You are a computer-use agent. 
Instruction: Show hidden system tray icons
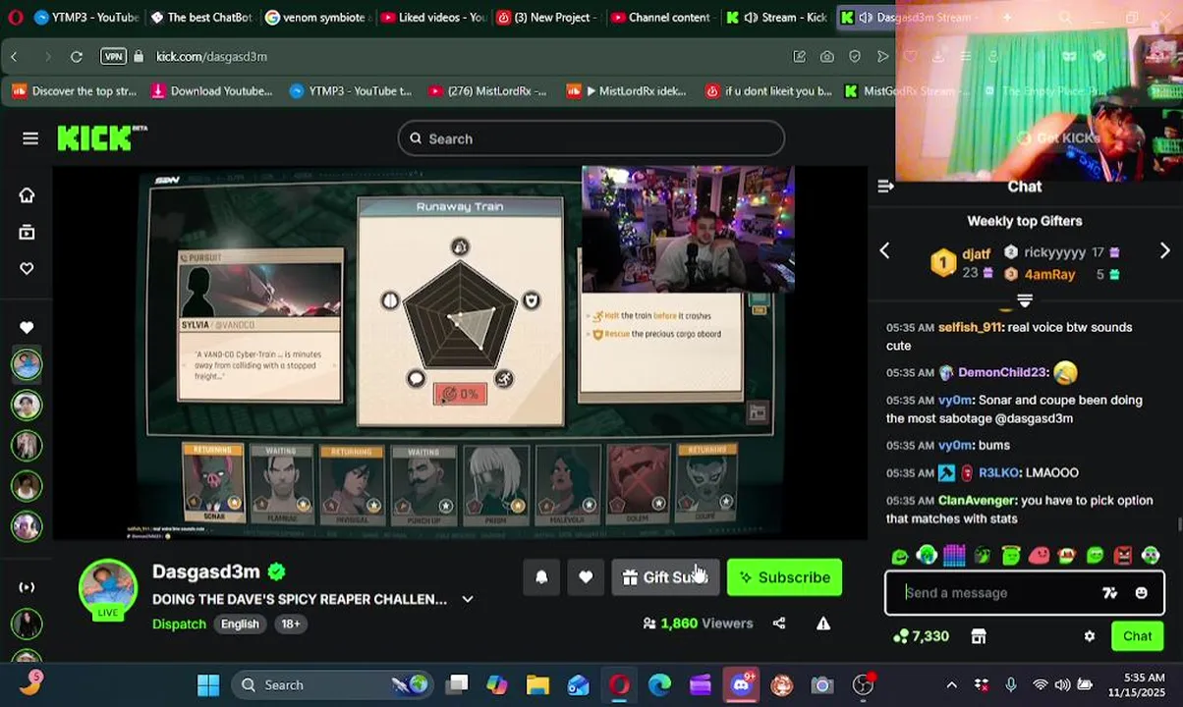(951, 685)
